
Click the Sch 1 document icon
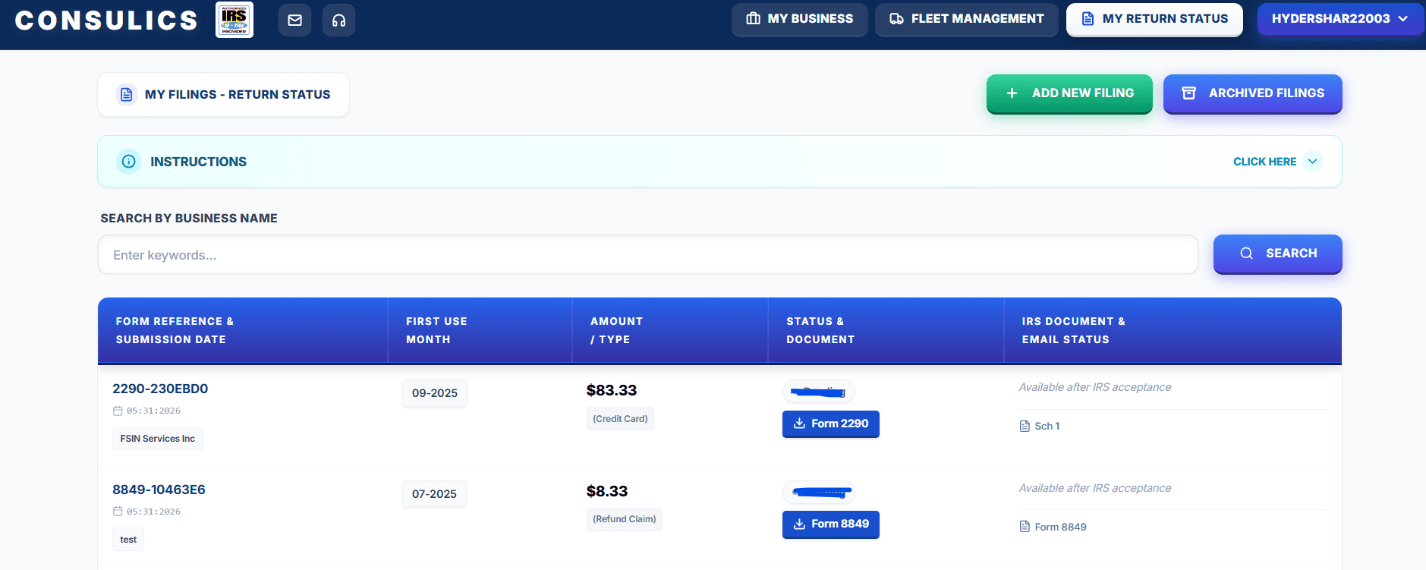point(1025,427)
